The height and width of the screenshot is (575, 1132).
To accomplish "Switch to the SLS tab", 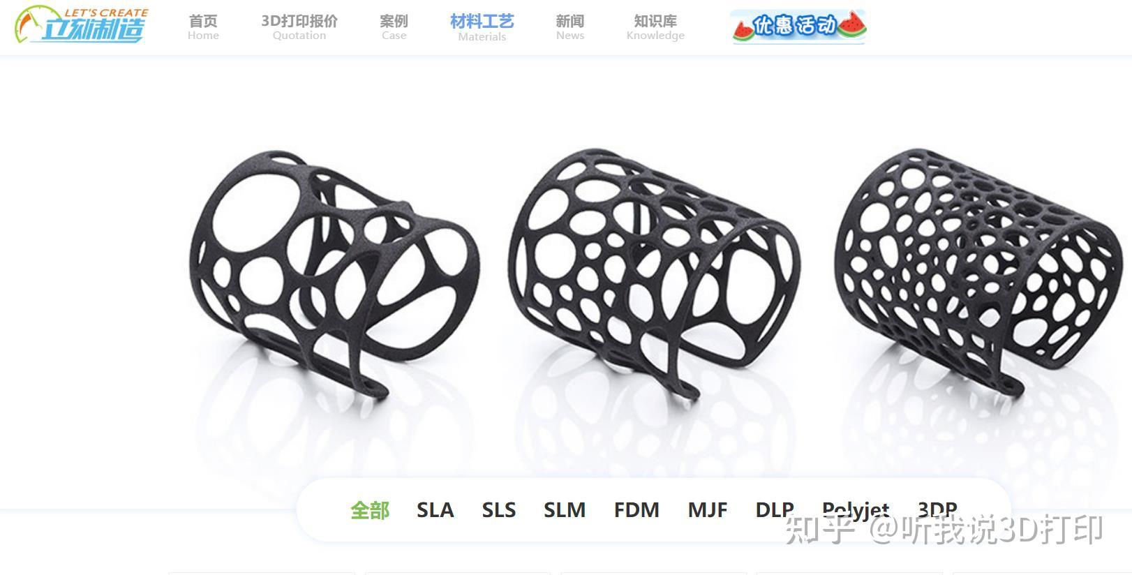I will (x=498, y=510).
